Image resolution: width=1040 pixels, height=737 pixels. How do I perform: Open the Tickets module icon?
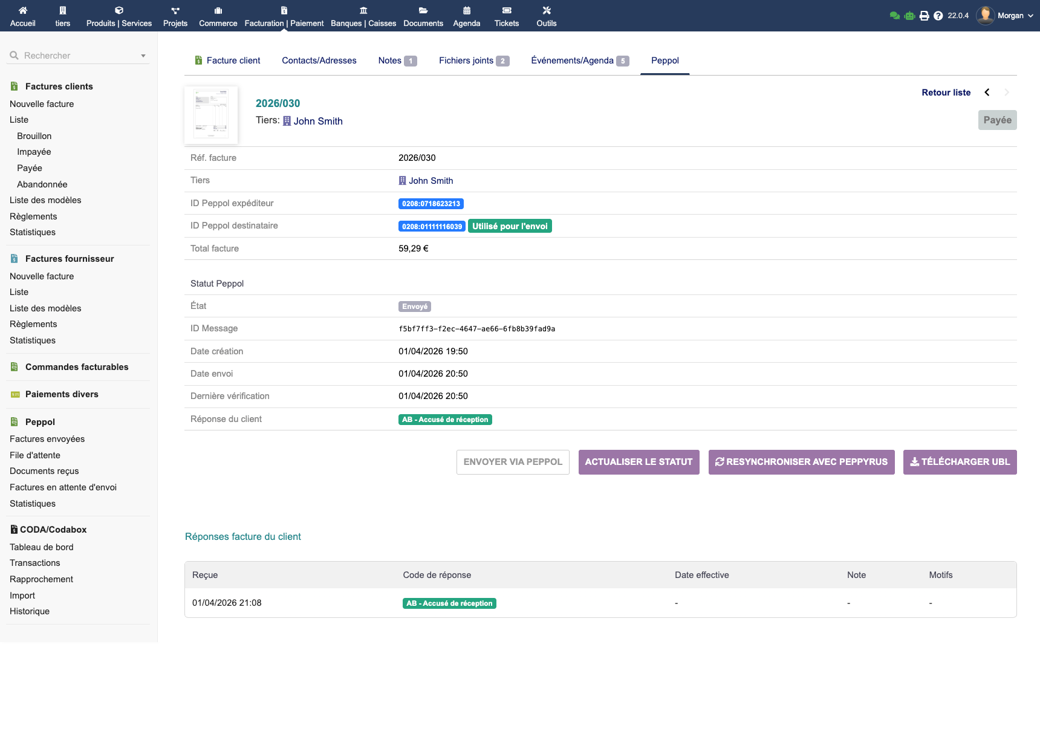pyautogui.click(x=507, y=10)
